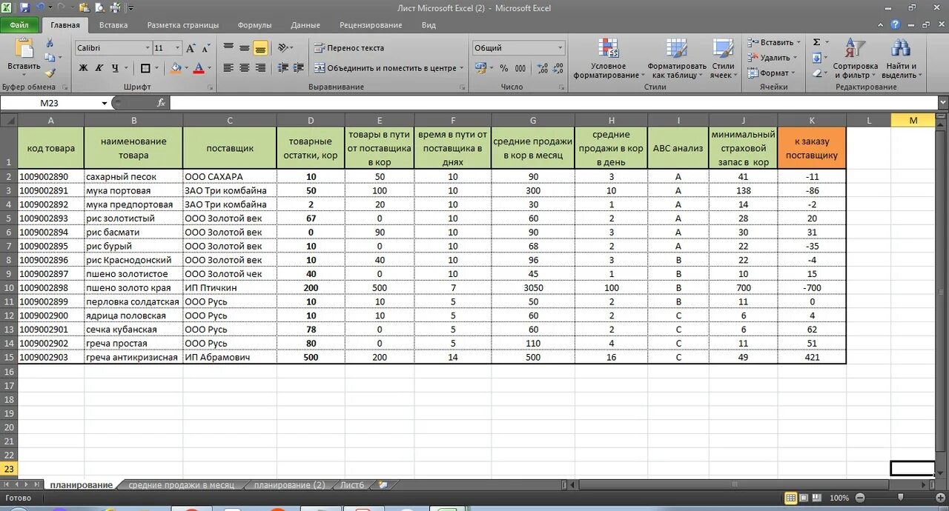Open borders dropdown arrow
The height and width of the screenshot is (511, 949).
[157, 68]
